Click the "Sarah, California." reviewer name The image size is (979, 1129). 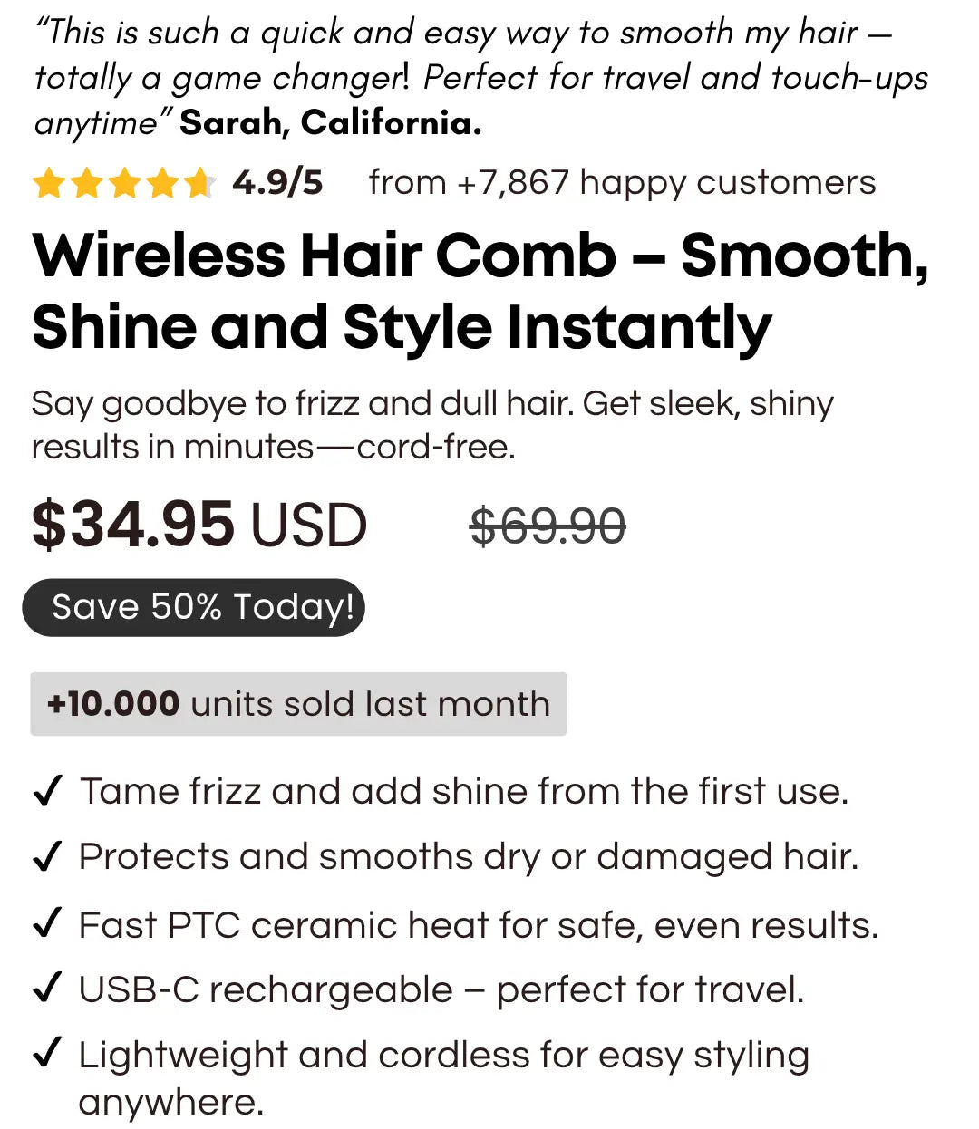[x=331, y=122]
